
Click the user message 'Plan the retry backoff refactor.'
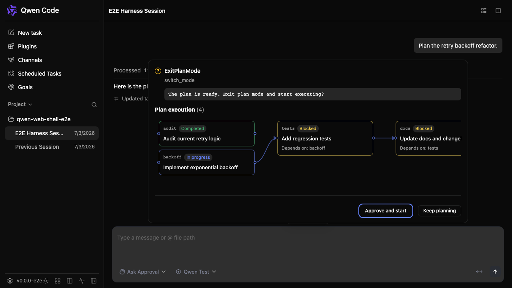(458, 46)
